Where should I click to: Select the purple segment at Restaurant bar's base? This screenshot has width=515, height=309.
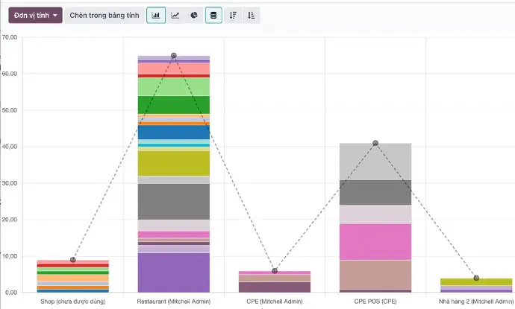(174, 272)
